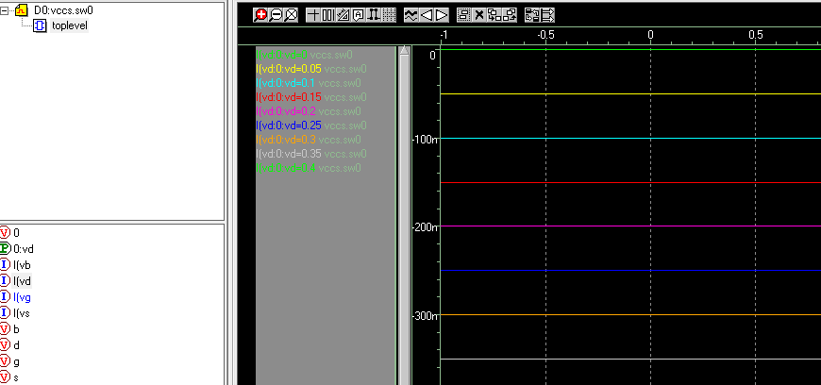Screen dimensions: 821x385
Task: Click the legend scrollbar up arrow
Action: pyautogui.click(x=404, y=51)
